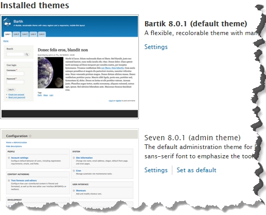
Task: Open the Bartik theme Settings link
Action: coord(156,47)
